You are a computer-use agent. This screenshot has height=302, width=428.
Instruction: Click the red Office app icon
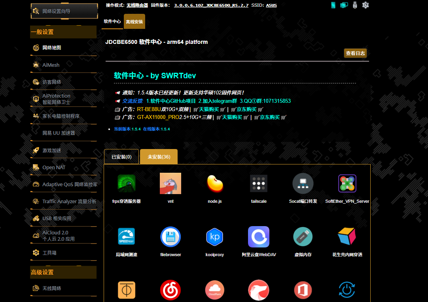pos(303,290)
